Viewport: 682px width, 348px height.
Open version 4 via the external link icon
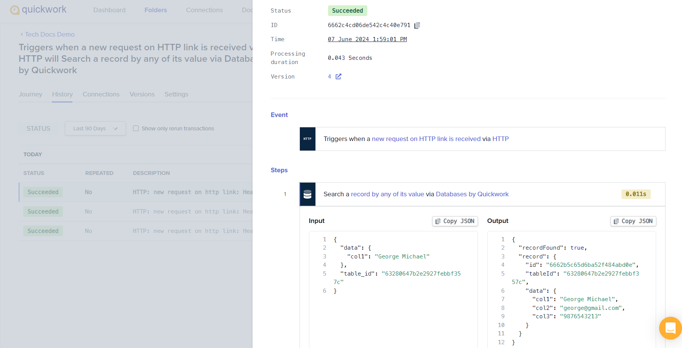click(x=338, y=77)
